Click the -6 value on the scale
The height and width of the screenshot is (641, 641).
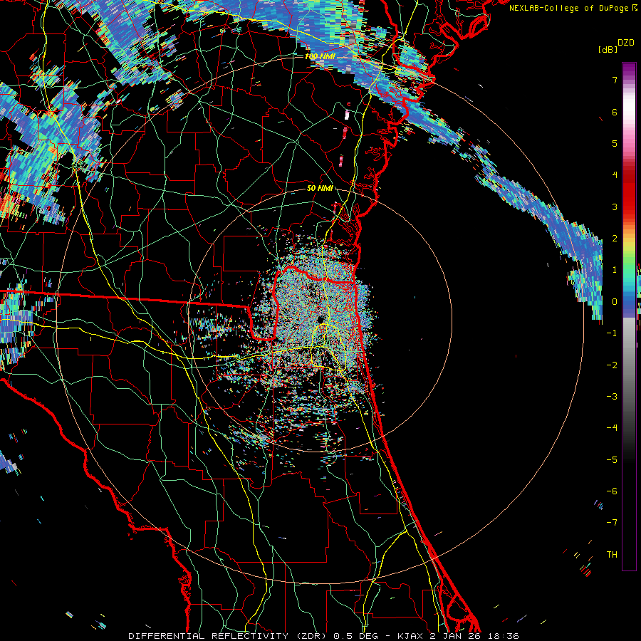612,491
